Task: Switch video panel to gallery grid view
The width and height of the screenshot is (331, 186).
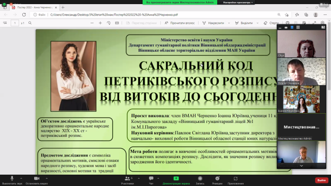Action: point(298,27)
